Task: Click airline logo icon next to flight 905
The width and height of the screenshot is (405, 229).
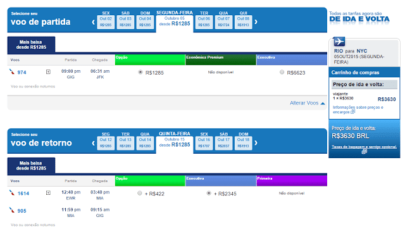Action: point(12,210)
